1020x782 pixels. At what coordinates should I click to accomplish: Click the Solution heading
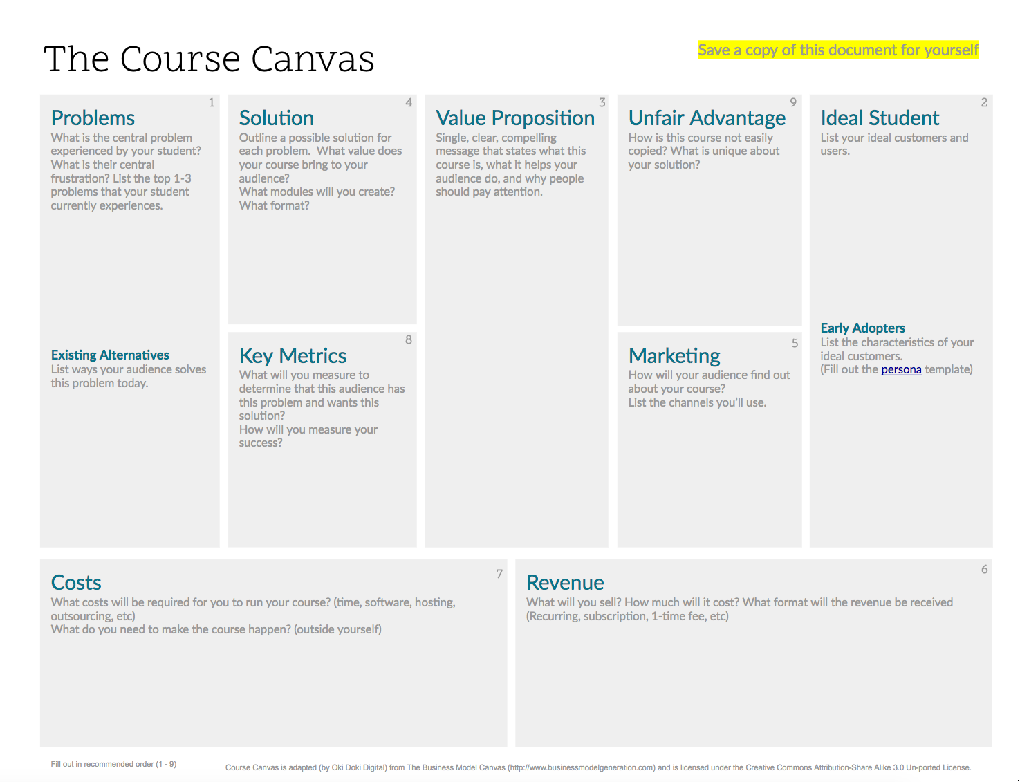(277, 118)
